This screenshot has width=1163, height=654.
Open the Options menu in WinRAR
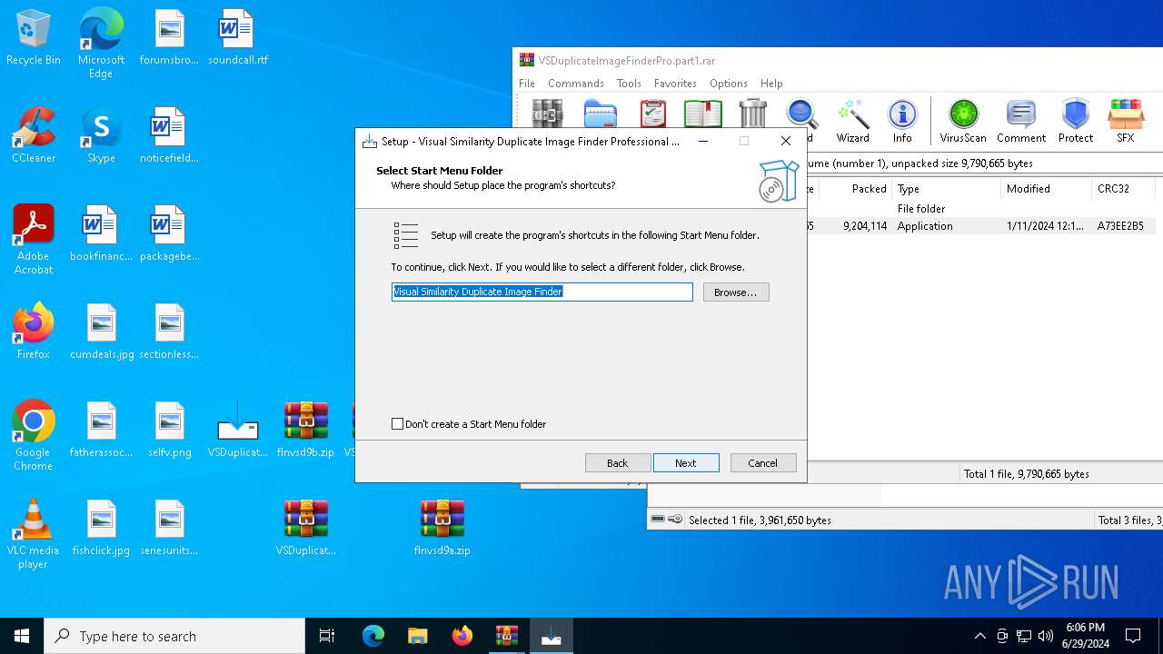point(729,83)
